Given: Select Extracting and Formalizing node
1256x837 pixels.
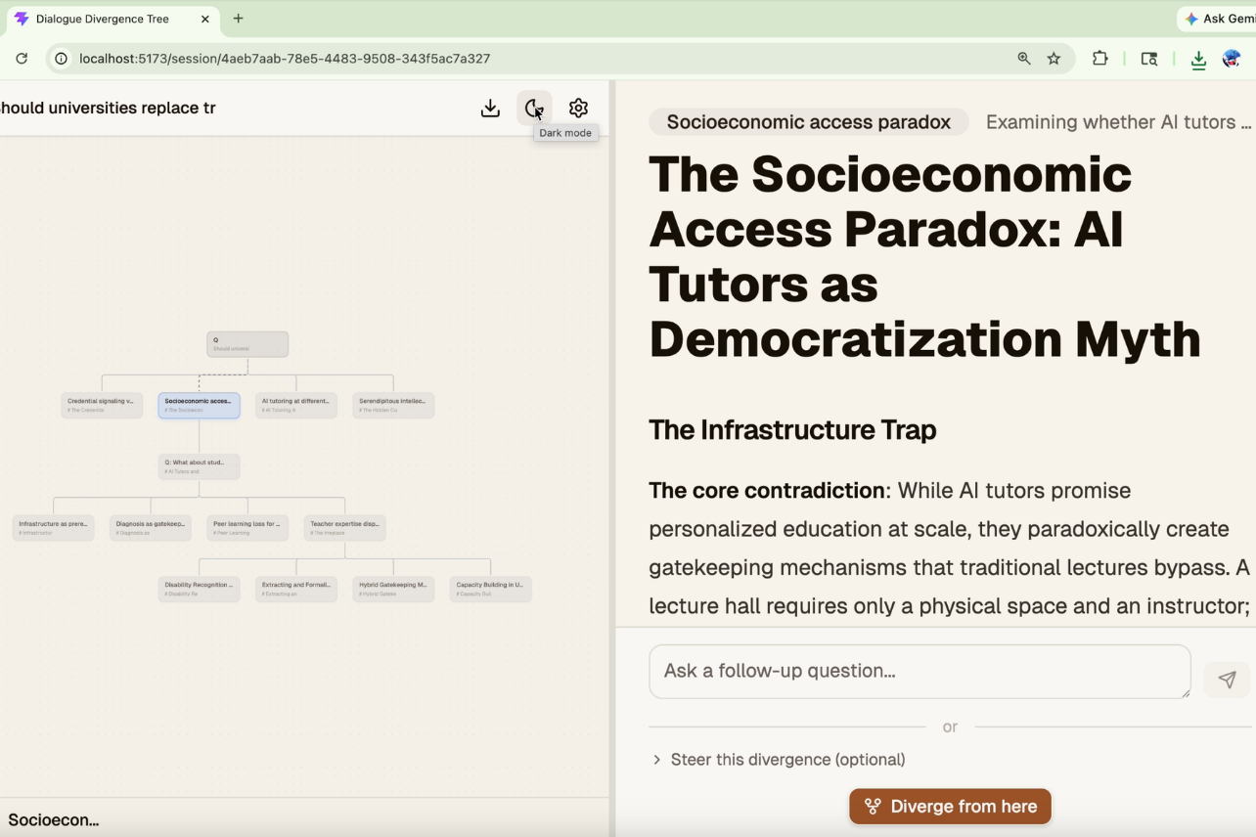Looking at the screenshot, I should pos(296,589).
